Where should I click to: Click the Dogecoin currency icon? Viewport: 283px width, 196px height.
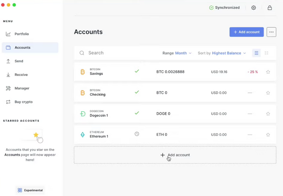[x=83, y=114]
